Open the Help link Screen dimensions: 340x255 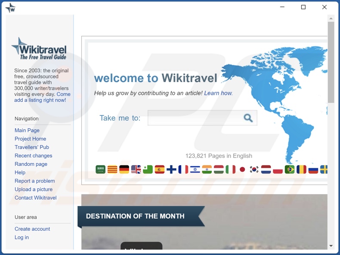[x=20, y=173]
